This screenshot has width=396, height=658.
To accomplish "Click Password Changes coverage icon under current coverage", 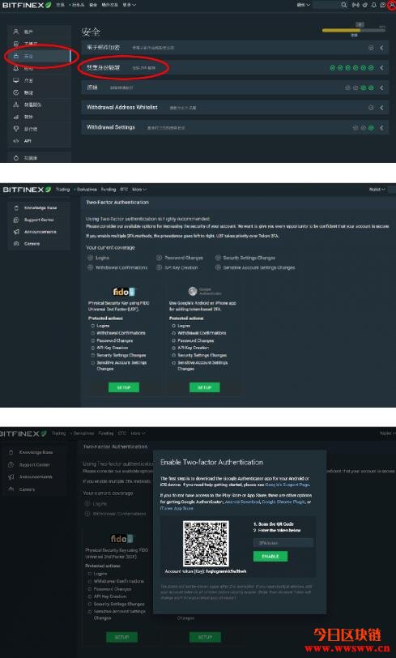I will pos(160,258).
